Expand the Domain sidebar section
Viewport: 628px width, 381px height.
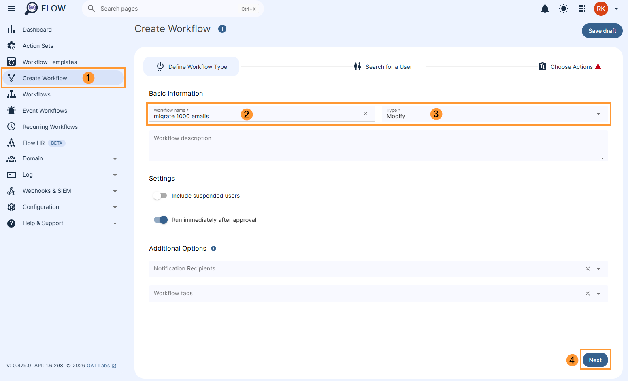(x=115, y=159)
